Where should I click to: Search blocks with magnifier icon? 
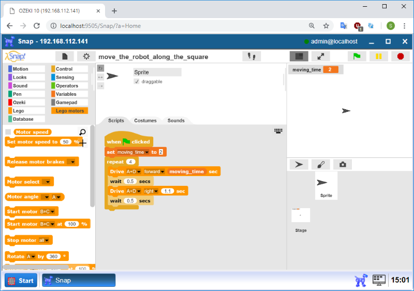(82, 132)
